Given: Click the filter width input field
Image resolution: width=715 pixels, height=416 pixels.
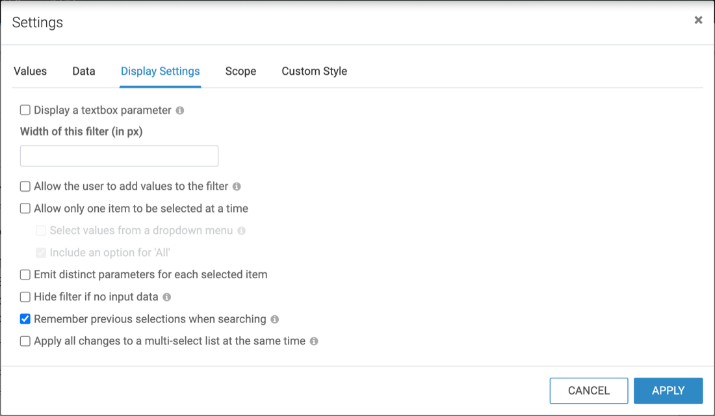Looking at the screenshot, I should (119, 156).
